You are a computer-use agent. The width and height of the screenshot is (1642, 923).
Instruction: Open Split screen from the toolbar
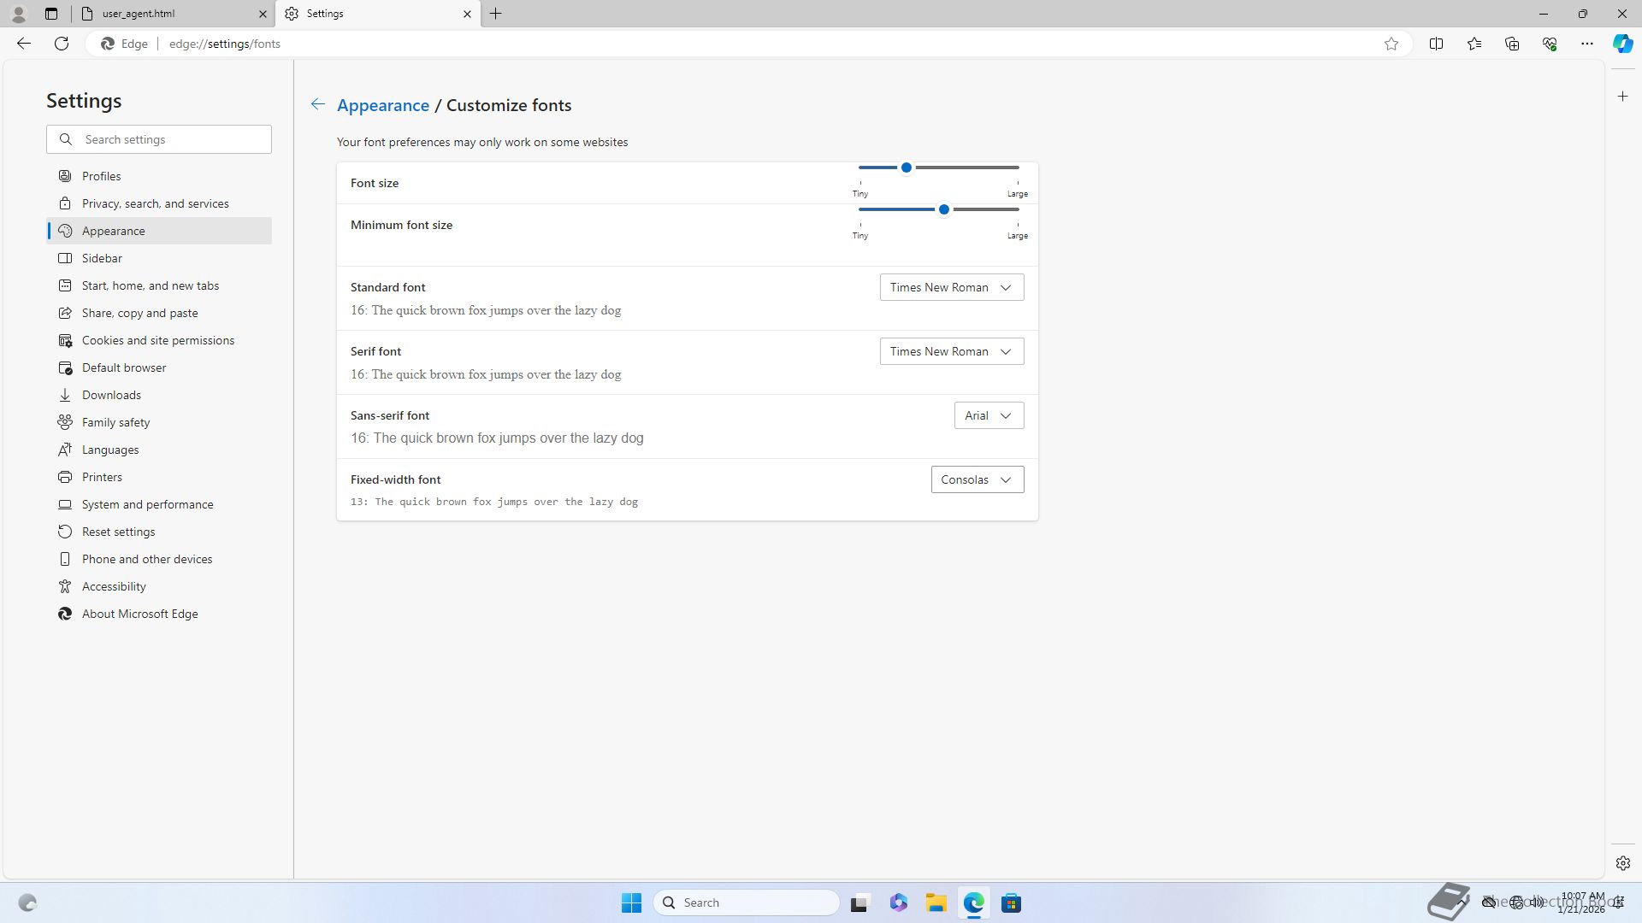click(1436, 44)
